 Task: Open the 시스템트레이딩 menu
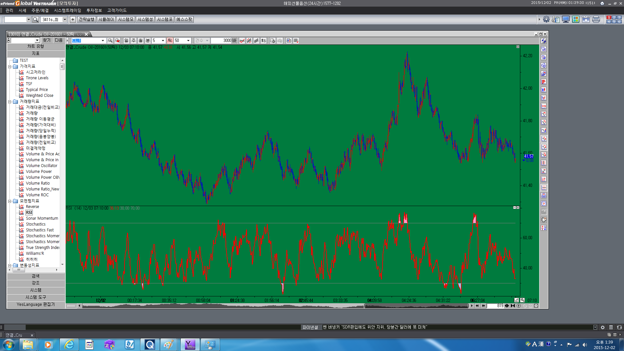[67, 11]
